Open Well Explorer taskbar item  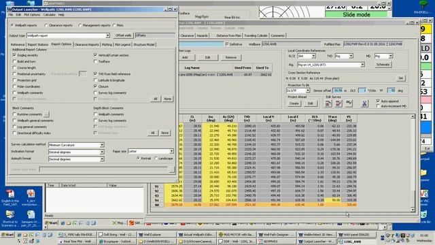click(x=156, y=235)
